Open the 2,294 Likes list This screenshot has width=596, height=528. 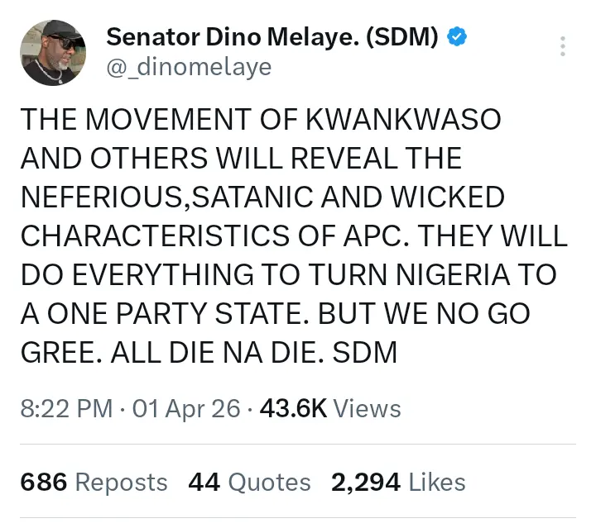[x=398, y=482]
